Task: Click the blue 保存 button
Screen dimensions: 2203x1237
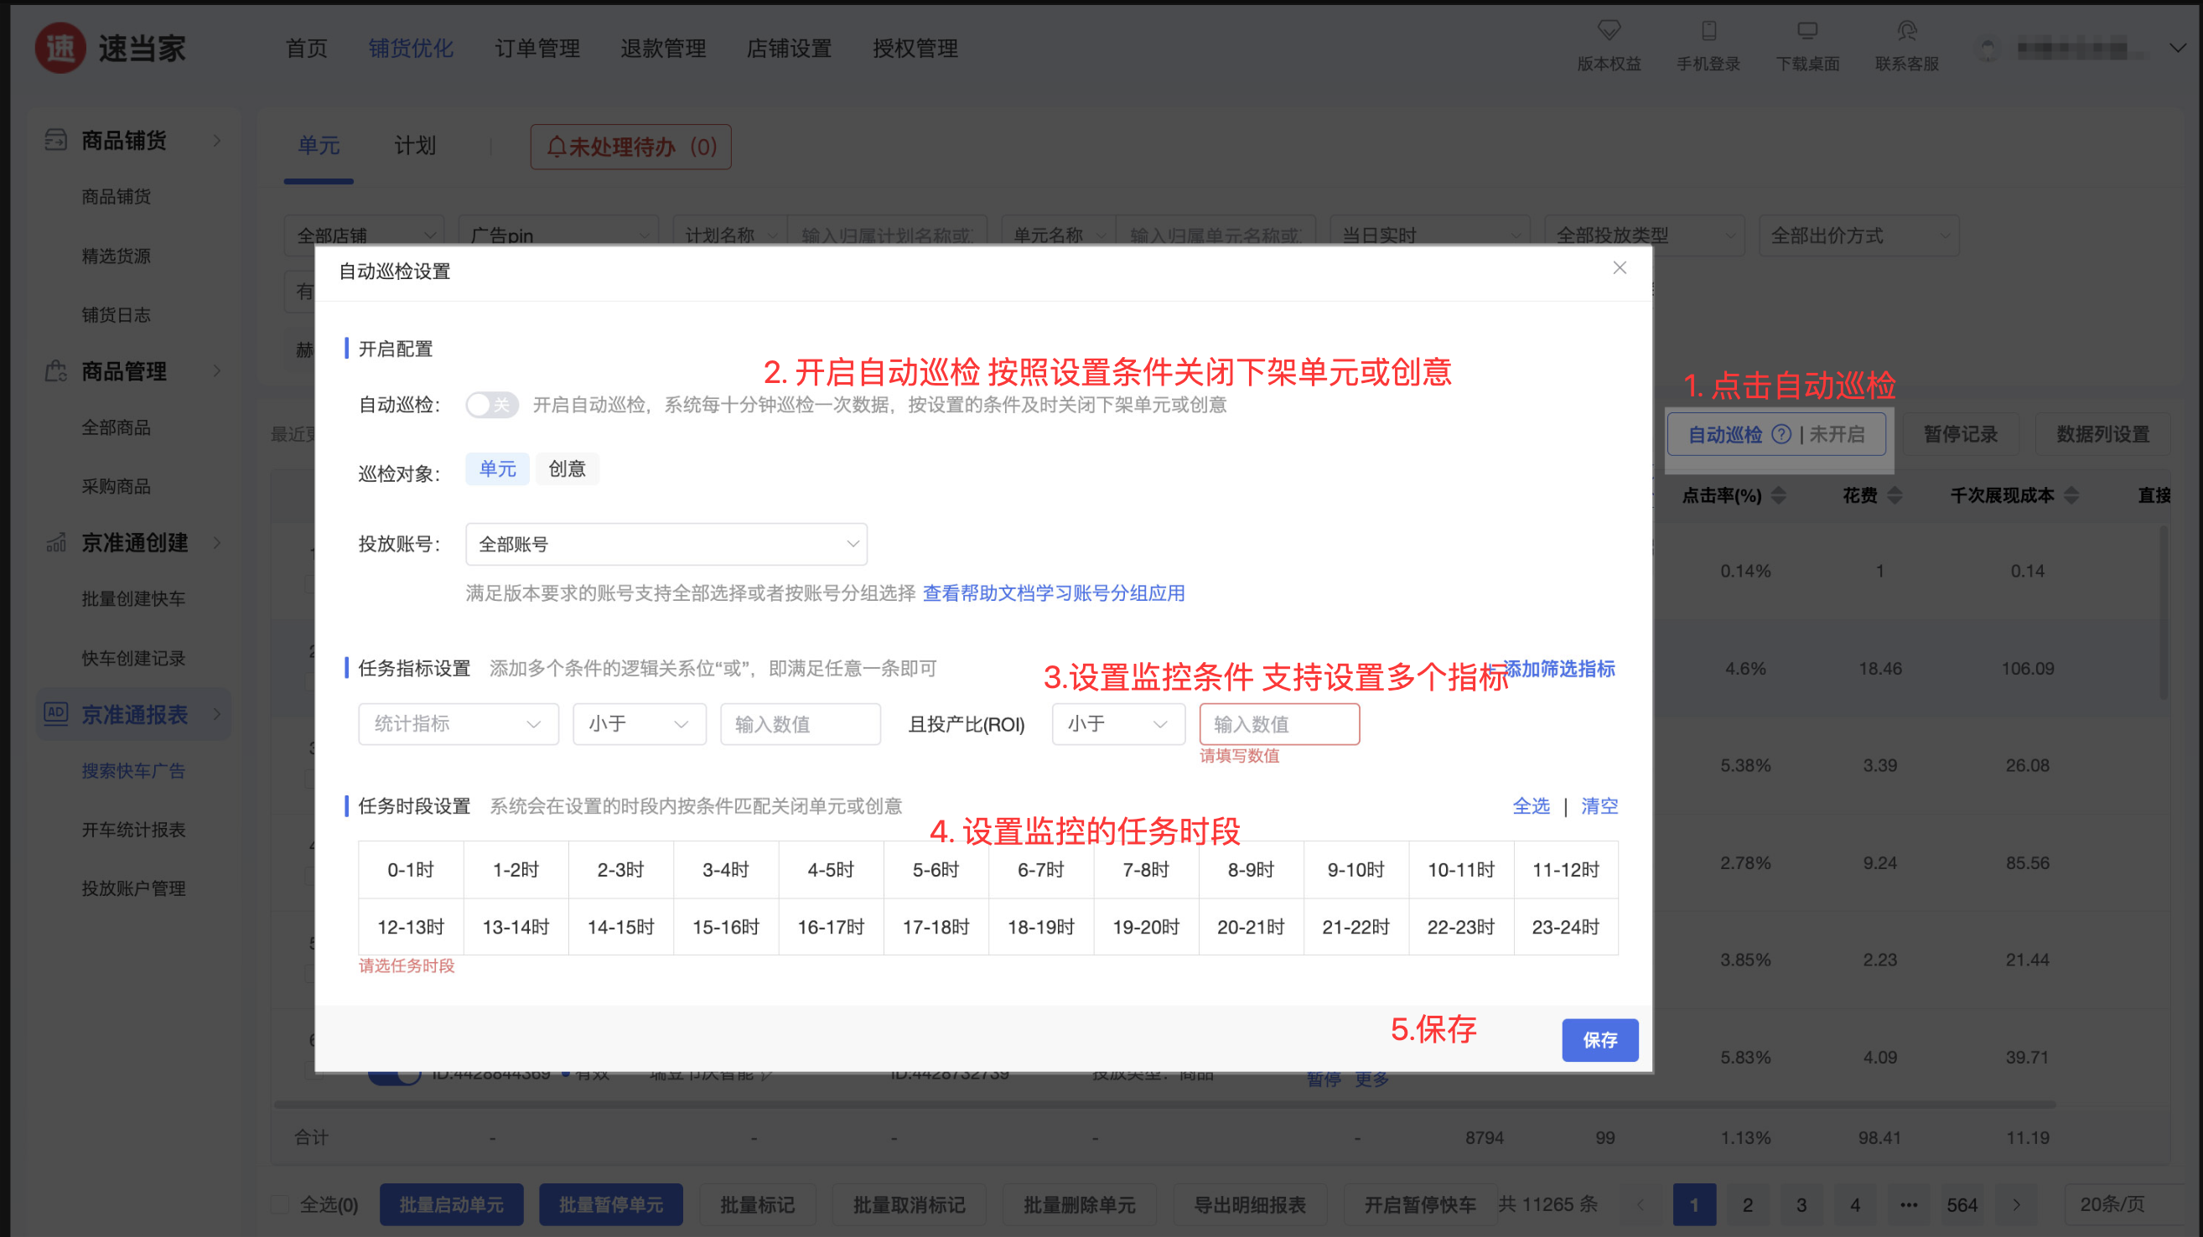Action: click(x=1599, y=1039)
